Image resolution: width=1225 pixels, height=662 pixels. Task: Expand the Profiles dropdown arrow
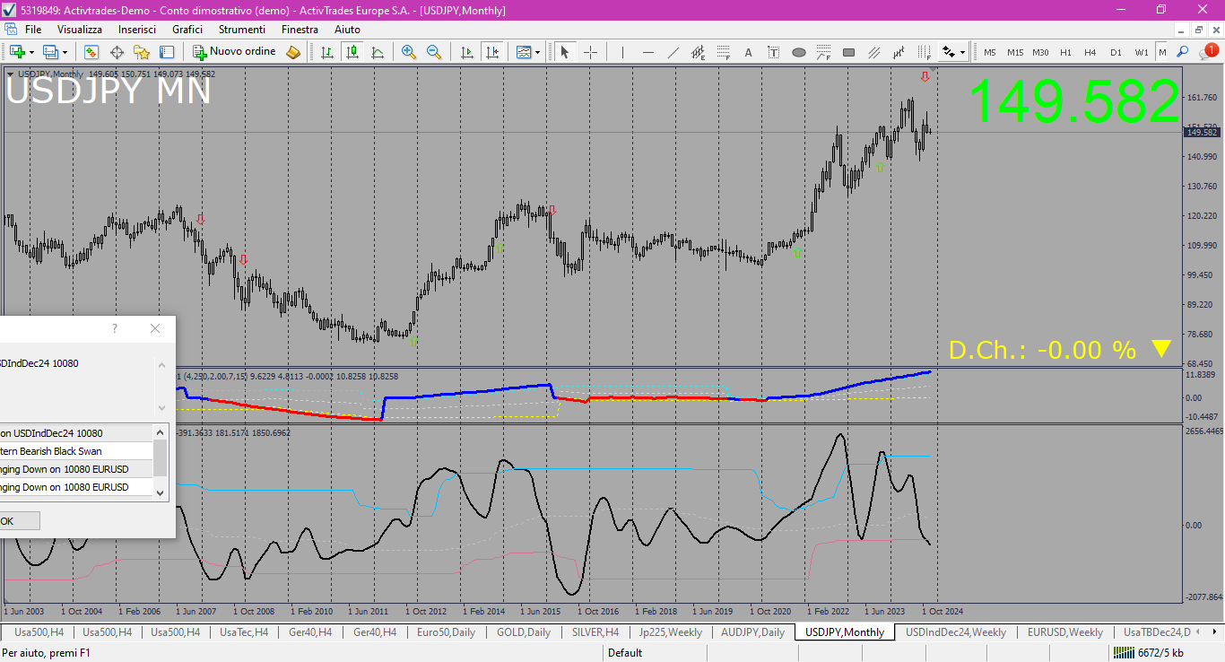click(x=65, y=52)
